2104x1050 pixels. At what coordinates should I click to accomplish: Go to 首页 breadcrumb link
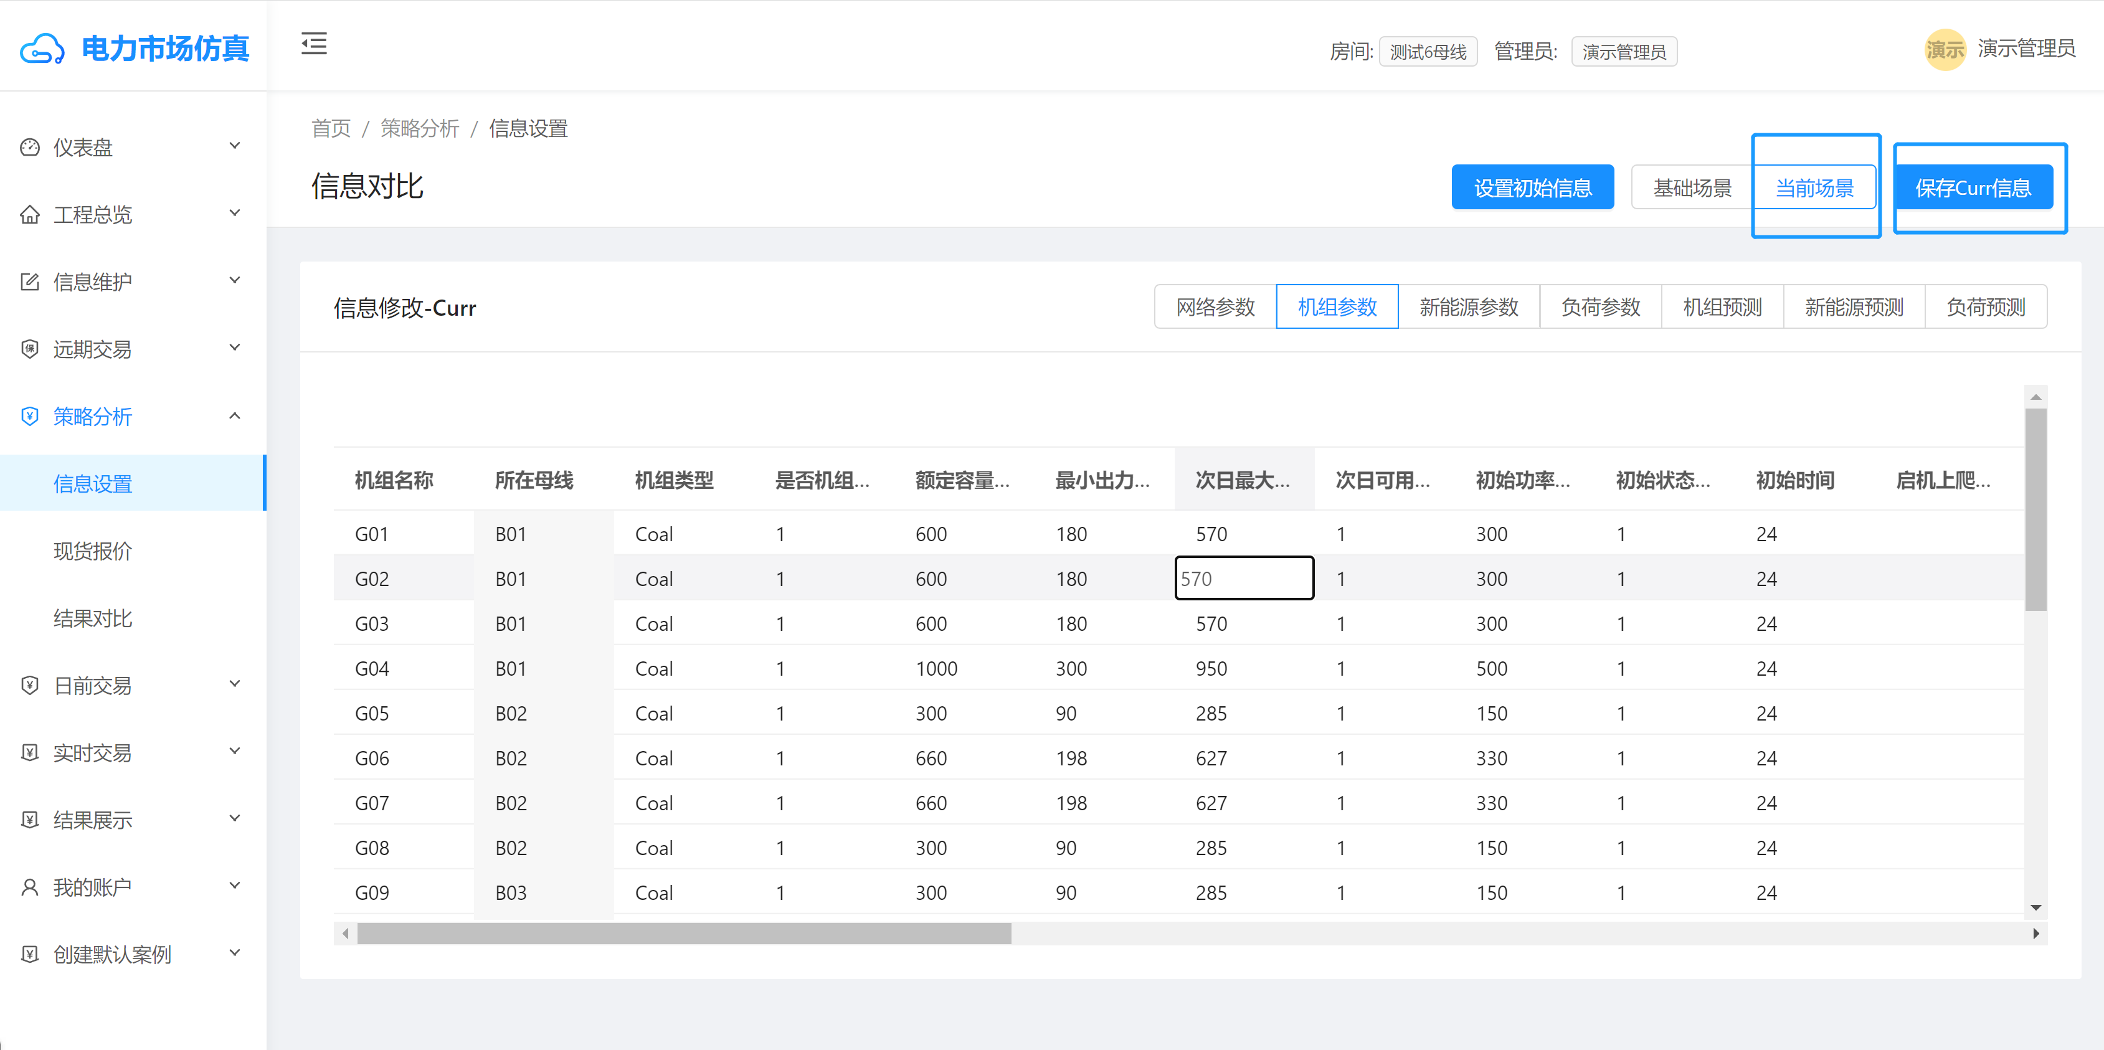(x=331, y=128)
